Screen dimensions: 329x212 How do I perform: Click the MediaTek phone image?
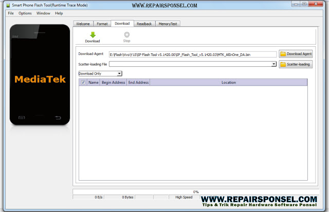pyautogui.click(x=40, y=74)
